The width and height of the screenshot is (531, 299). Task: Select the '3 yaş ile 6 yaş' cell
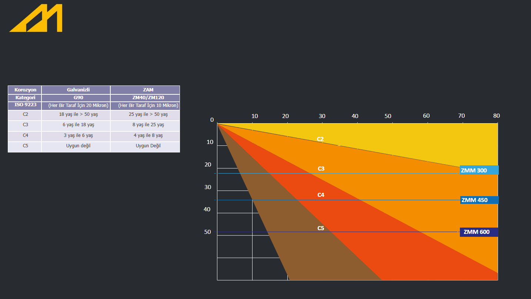76,136
